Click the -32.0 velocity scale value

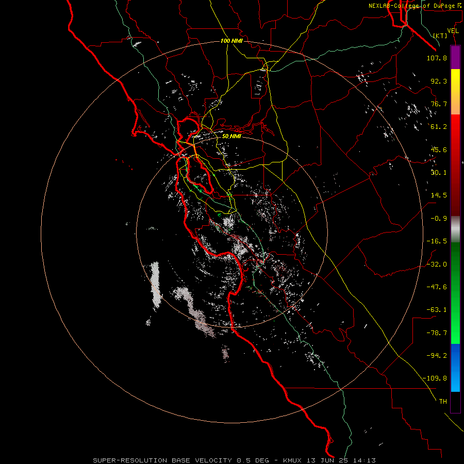(x=437, y=264)
